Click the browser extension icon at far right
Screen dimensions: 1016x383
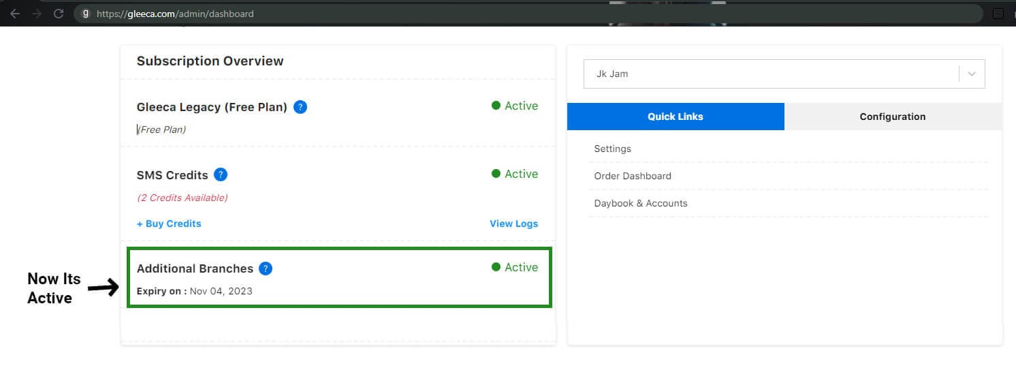[999, 14]
